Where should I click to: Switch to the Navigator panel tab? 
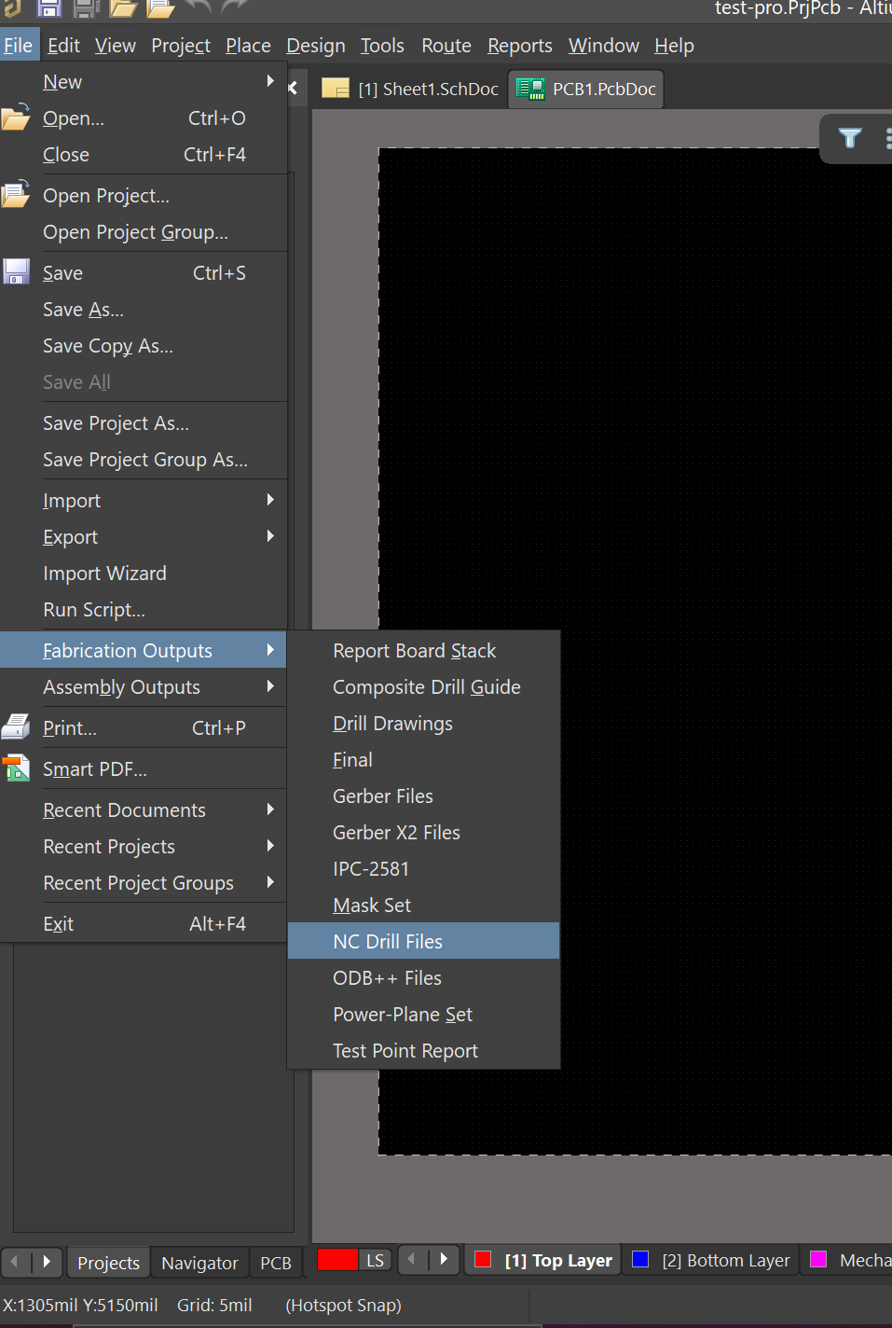pos(199,1262)
